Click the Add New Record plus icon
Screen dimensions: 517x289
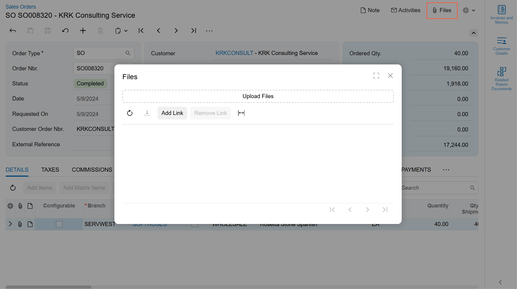[x=83, y=31]
